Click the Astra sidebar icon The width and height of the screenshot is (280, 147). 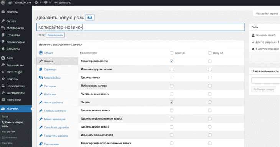3,58
